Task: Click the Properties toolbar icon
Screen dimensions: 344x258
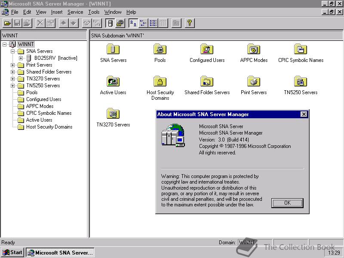Action: pyautogui.click(x=50, y=23)
